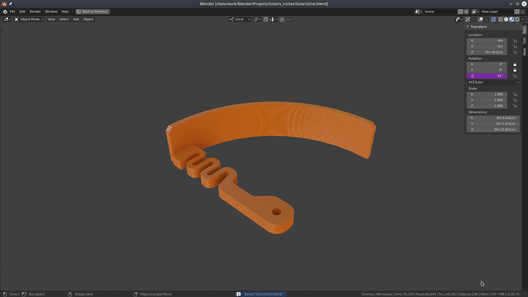Switch to material preview shading
Image resolution: width=528 pixels, height=297 pixels.
(x=511, y=20)
